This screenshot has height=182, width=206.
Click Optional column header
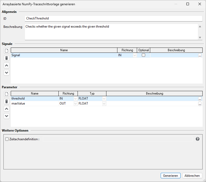point(143,50)
